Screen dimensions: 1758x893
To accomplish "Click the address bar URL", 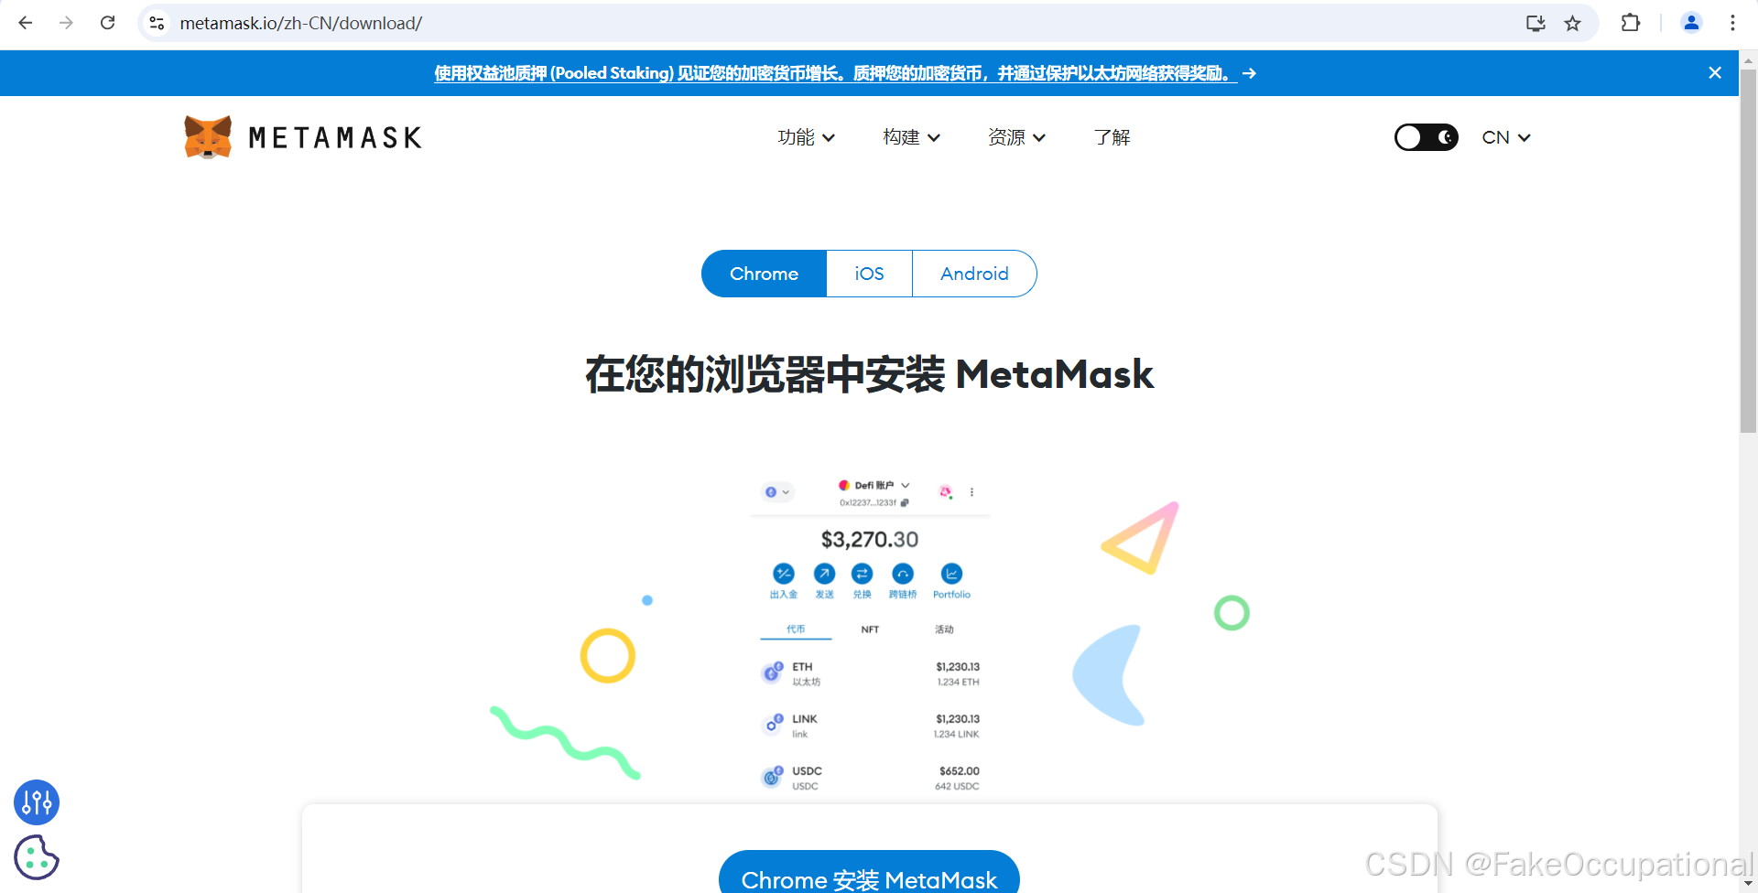I will 300,23.
